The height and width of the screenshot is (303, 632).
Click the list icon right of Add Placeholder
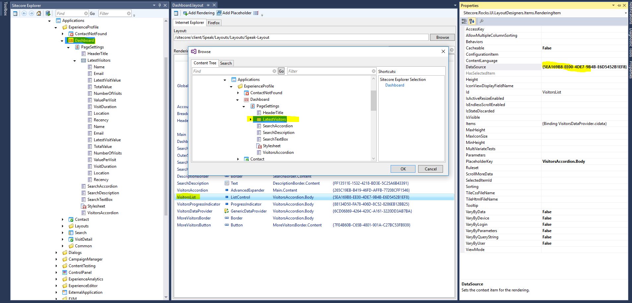(256, 13)
